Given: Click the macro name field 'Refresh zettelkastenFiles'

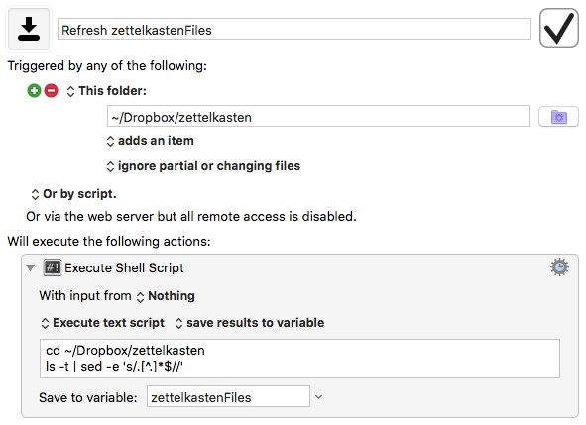Looking at the screenshot, I should (x=294, y=29).
